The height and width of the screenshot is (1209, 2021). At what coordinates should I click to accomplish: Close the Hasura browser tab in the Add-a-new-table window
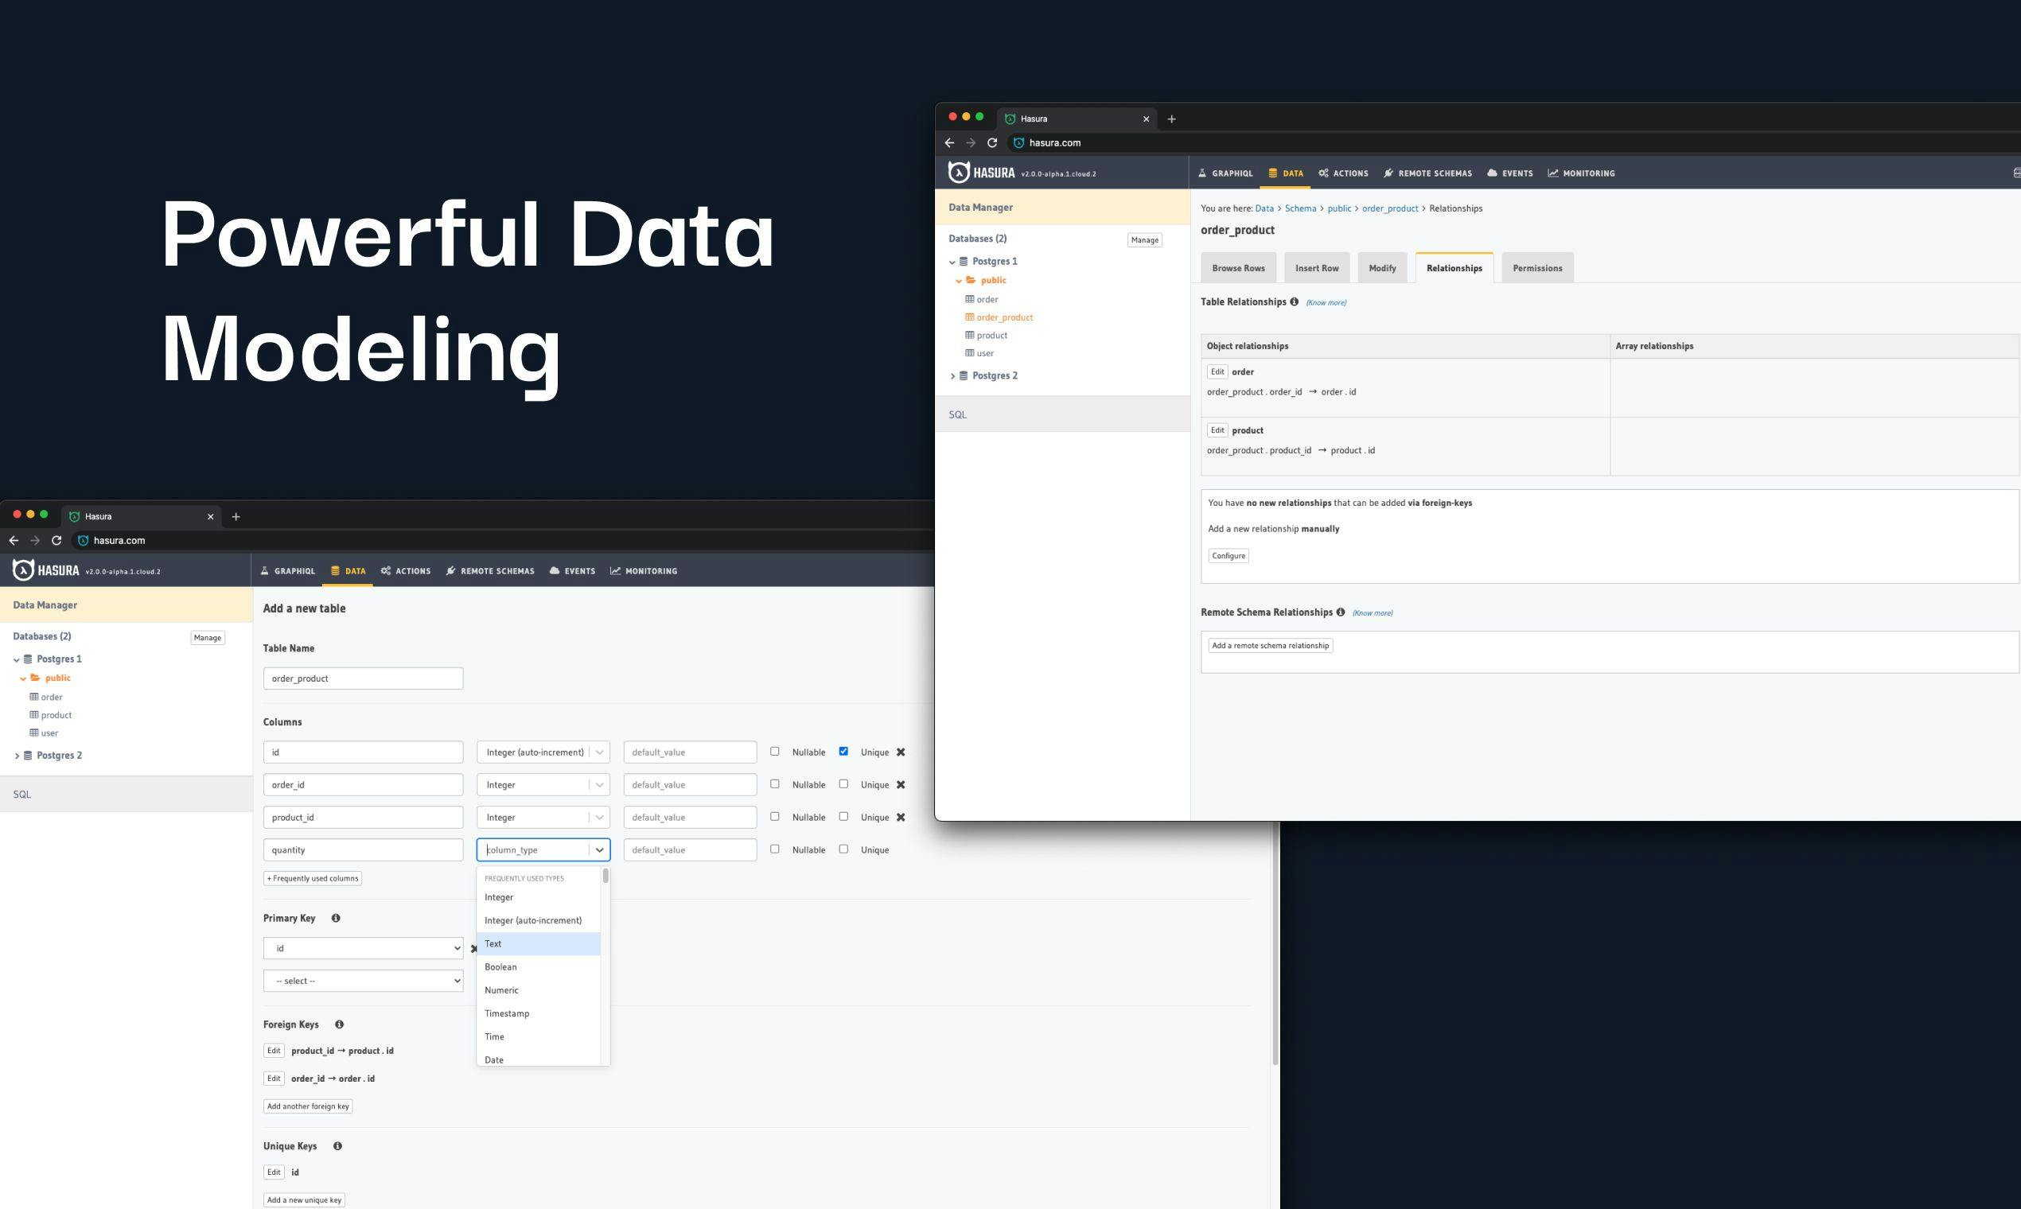[210, 516]
